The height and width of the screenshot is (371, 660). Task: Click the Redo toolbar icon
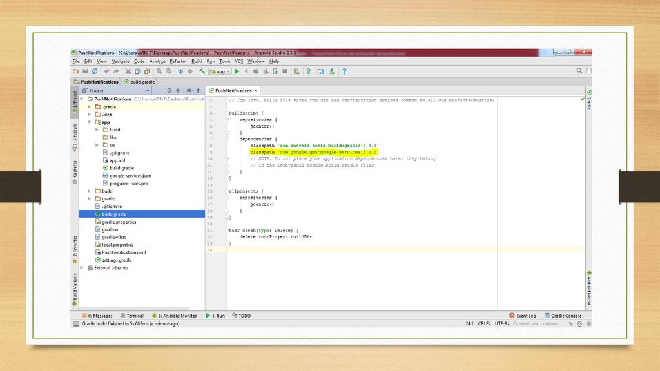(x=116, y=71)
